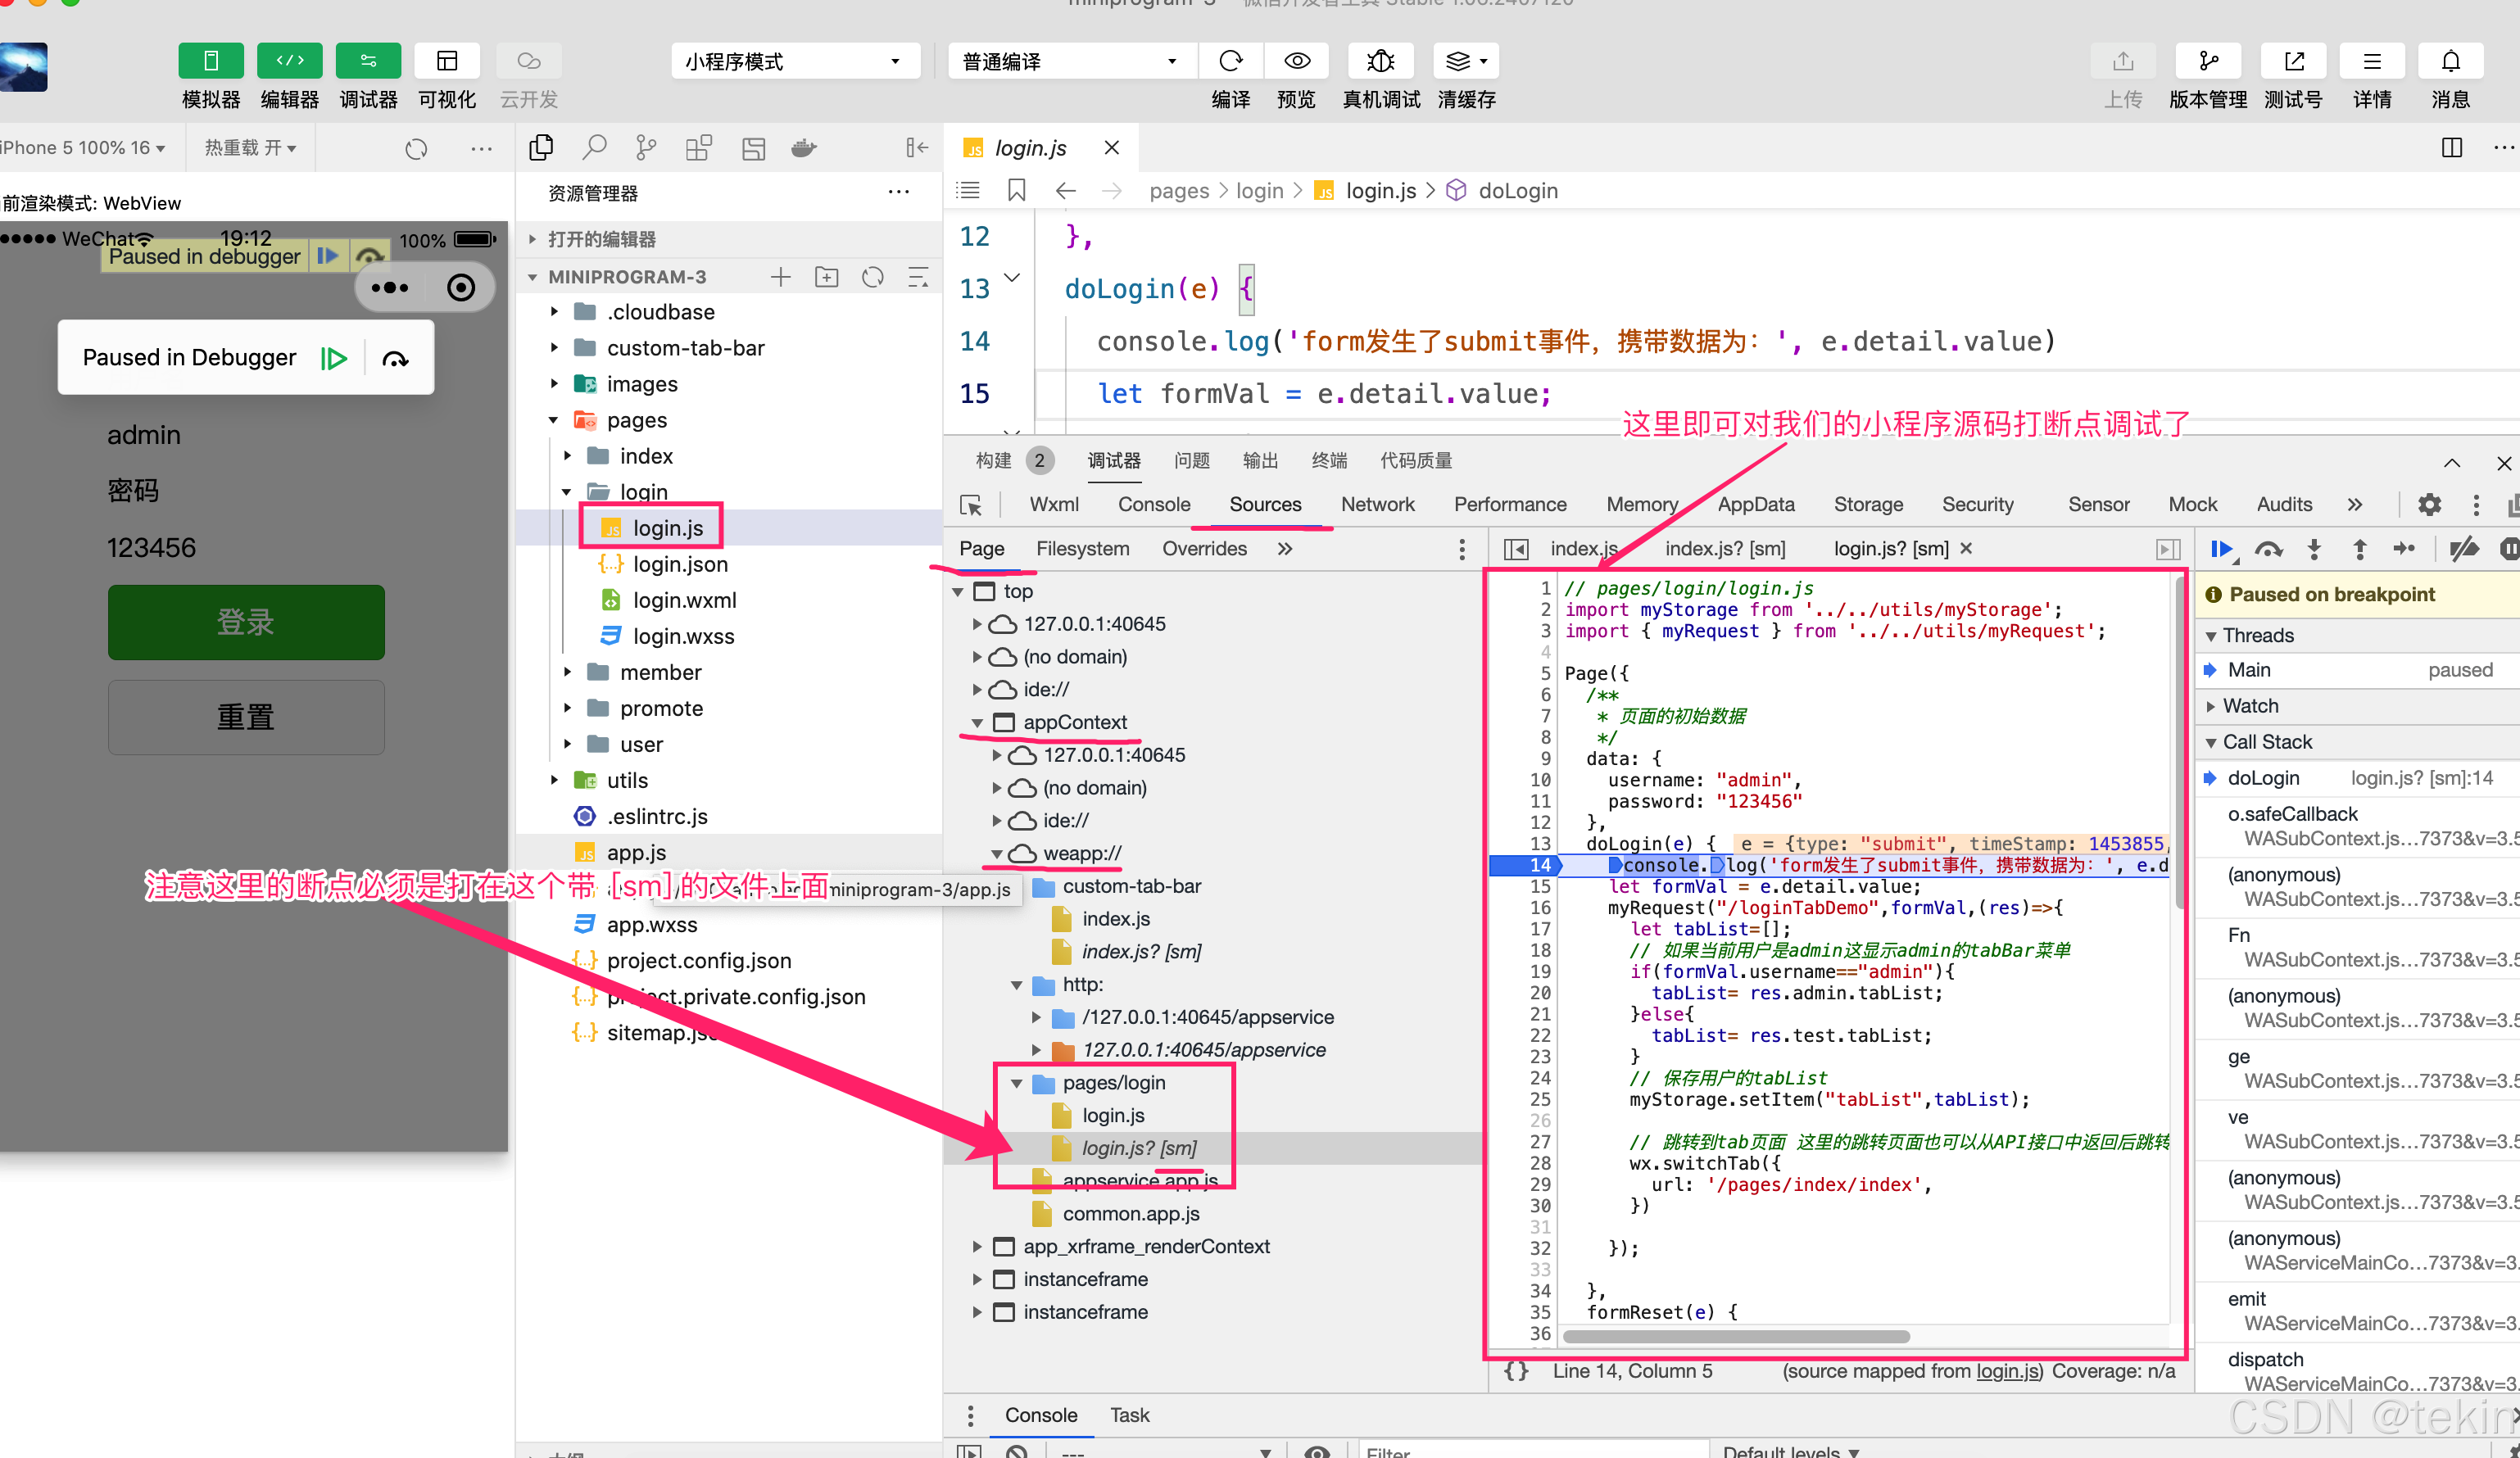Screen dimensions: 2520x1458
Task: Click the 版本管理 version control icon
Action: pyautogui.click(x=2208, y=61)
